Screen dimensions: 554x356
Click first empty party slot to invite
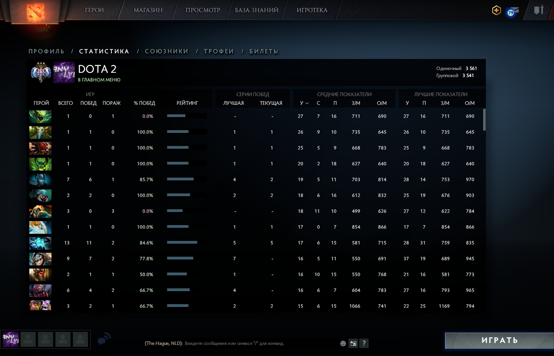coord(28,339)
